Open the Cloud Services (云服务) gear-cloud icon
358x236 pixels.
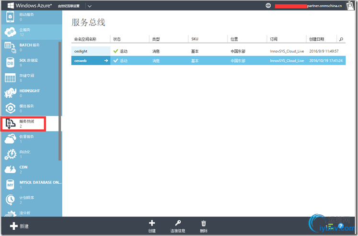coord(10,32)
